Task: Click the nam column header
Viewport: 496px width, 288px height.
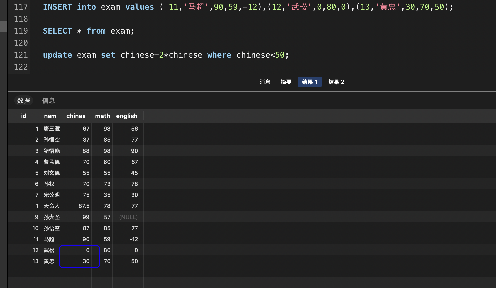Action: (50, 116)
